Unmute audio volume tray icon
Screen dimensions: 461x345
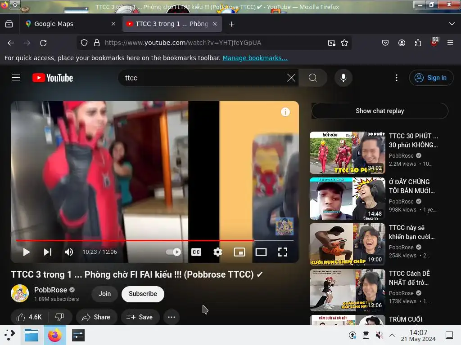coord(379,335)
